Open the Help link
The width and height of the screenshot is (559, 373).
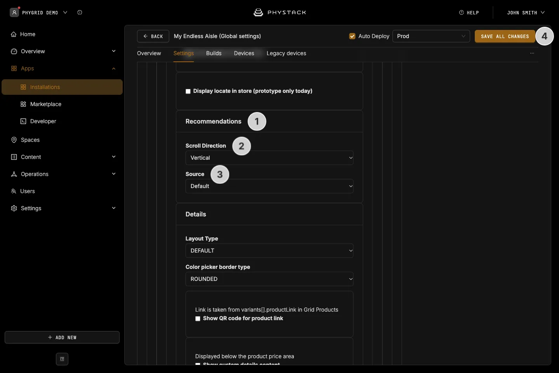pyautogui.click(x=469, y=12)
